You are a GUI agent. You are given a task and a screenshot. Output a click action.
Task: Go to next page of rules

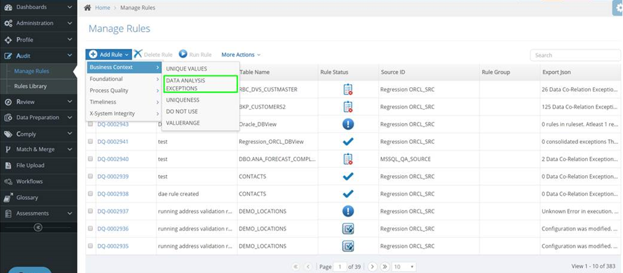coord(372,266)
